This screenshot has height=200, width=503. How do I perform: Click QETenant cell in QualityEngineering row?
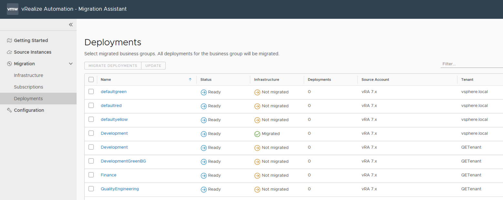(x=471, y=189)
